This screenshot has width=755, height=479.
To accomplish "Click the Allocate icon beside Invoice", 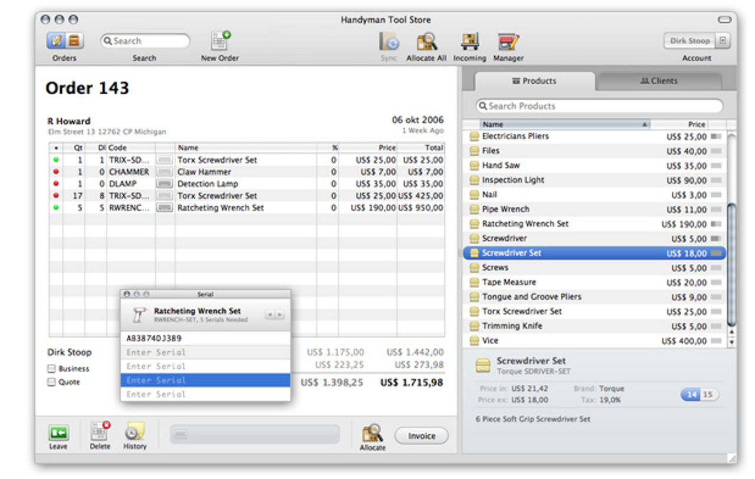I will (372, 433).
